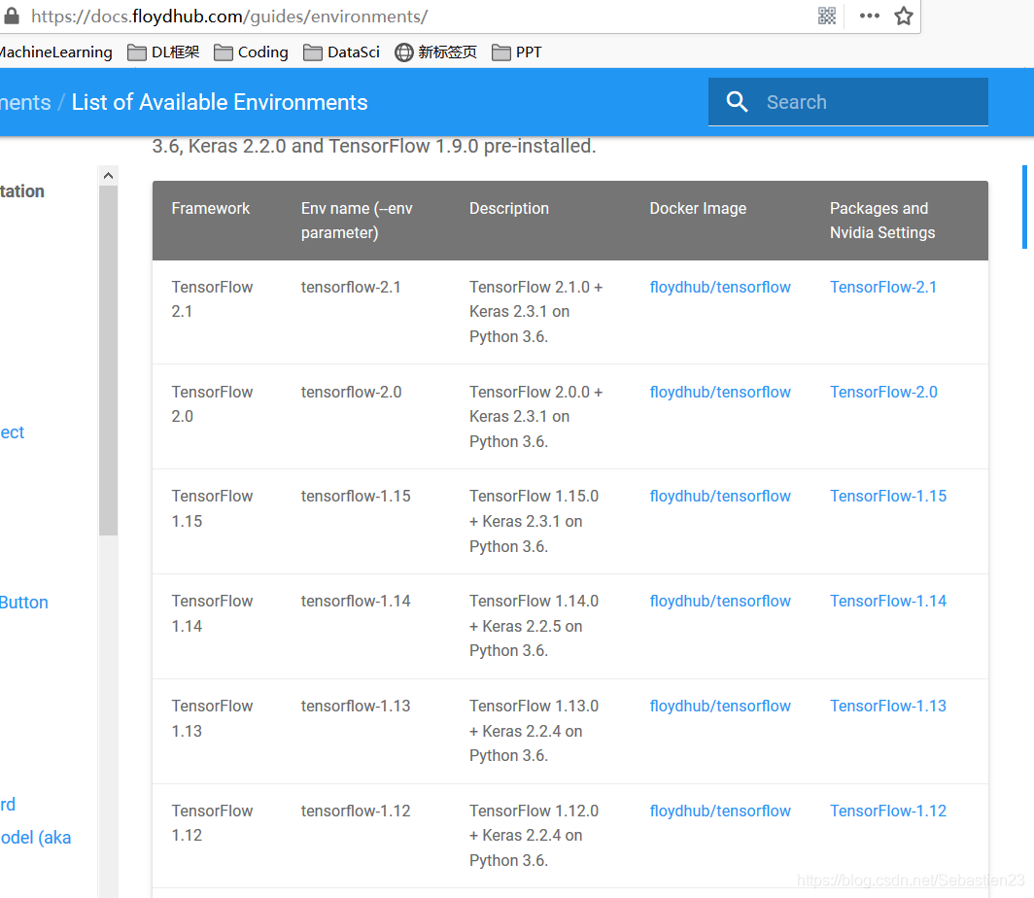Image resolution: width=1034 pixels, height=898 pixels.
Task: Open floydhub/tensorflow link in TensorFlow 2.1 row
Action: point(720,288)
